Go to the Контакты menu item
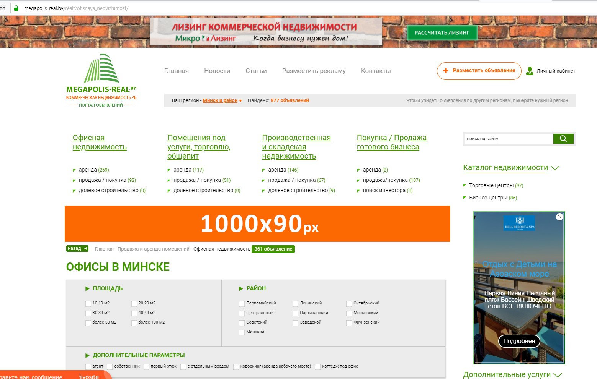The height and width of the screenshot is (379, 597). pos(376,71)
